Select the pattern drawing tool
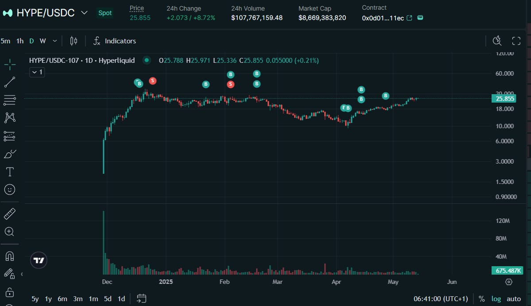This screenshot has height=306, width=531. (10, 118)
